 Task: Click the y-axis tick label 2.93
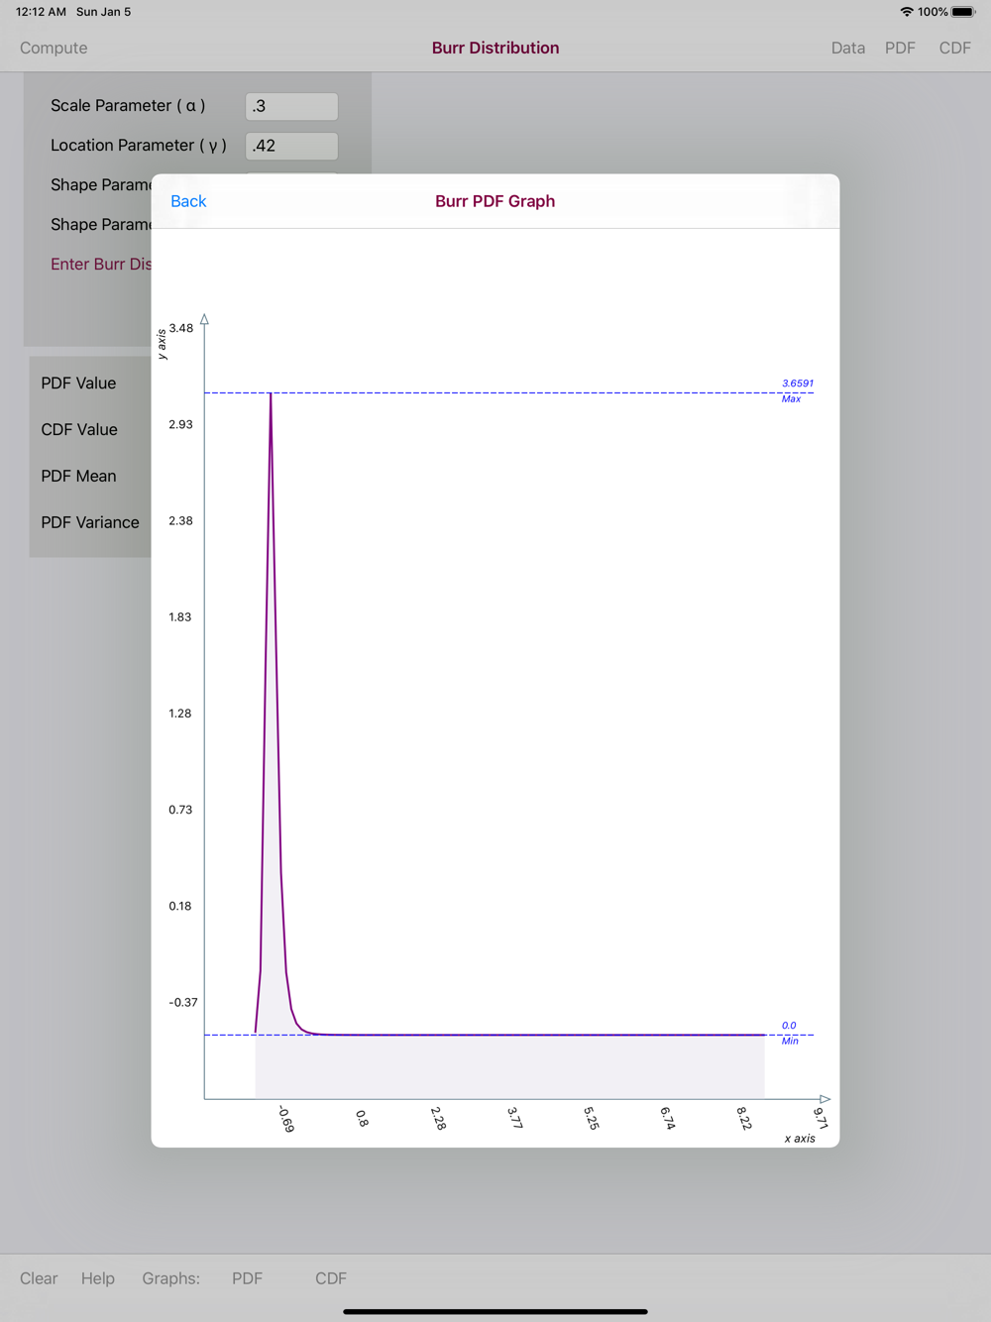180,424
